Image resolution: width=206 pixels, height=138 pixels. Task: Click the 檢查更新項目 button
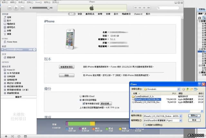coord(67,67)
